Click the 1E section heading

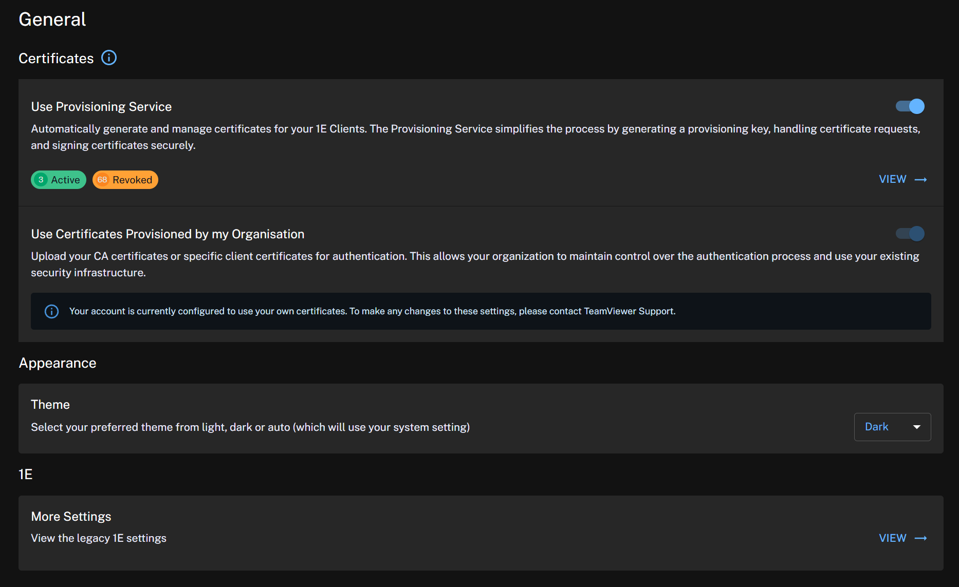(26, 475)
